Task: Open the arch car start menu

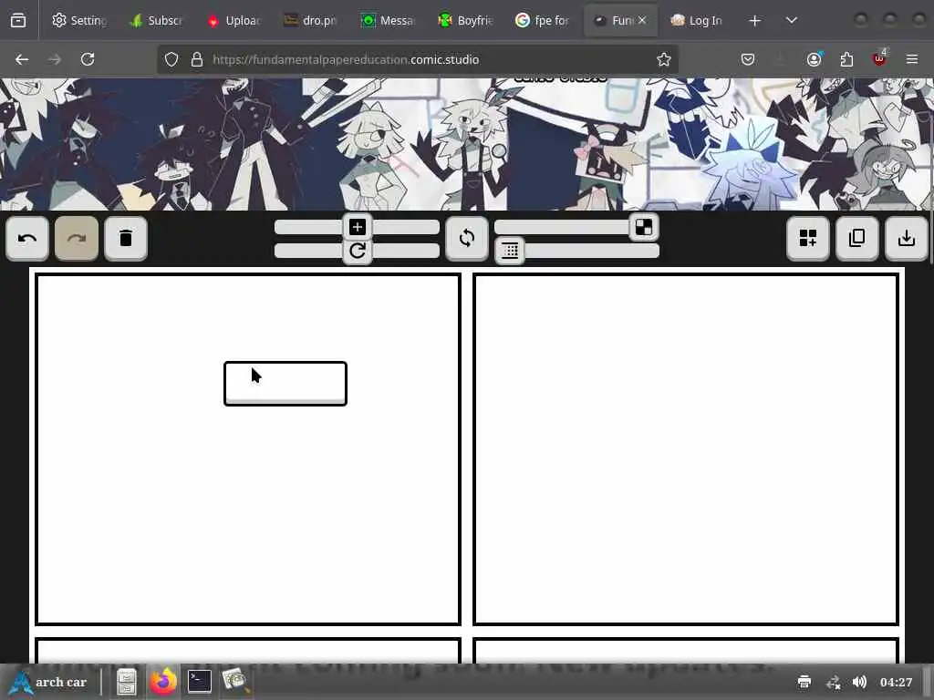Action: [49, 682]
